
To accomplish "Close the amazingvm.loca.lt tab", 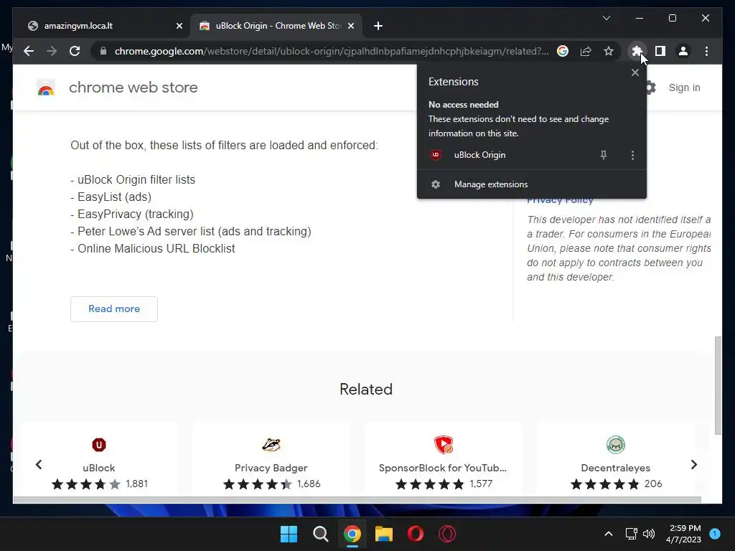I will (179, 26).
